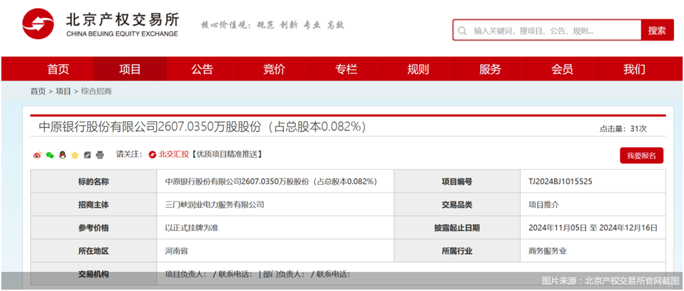
Task: Open the 服务 navigation tab
Action: click(490, 69)
